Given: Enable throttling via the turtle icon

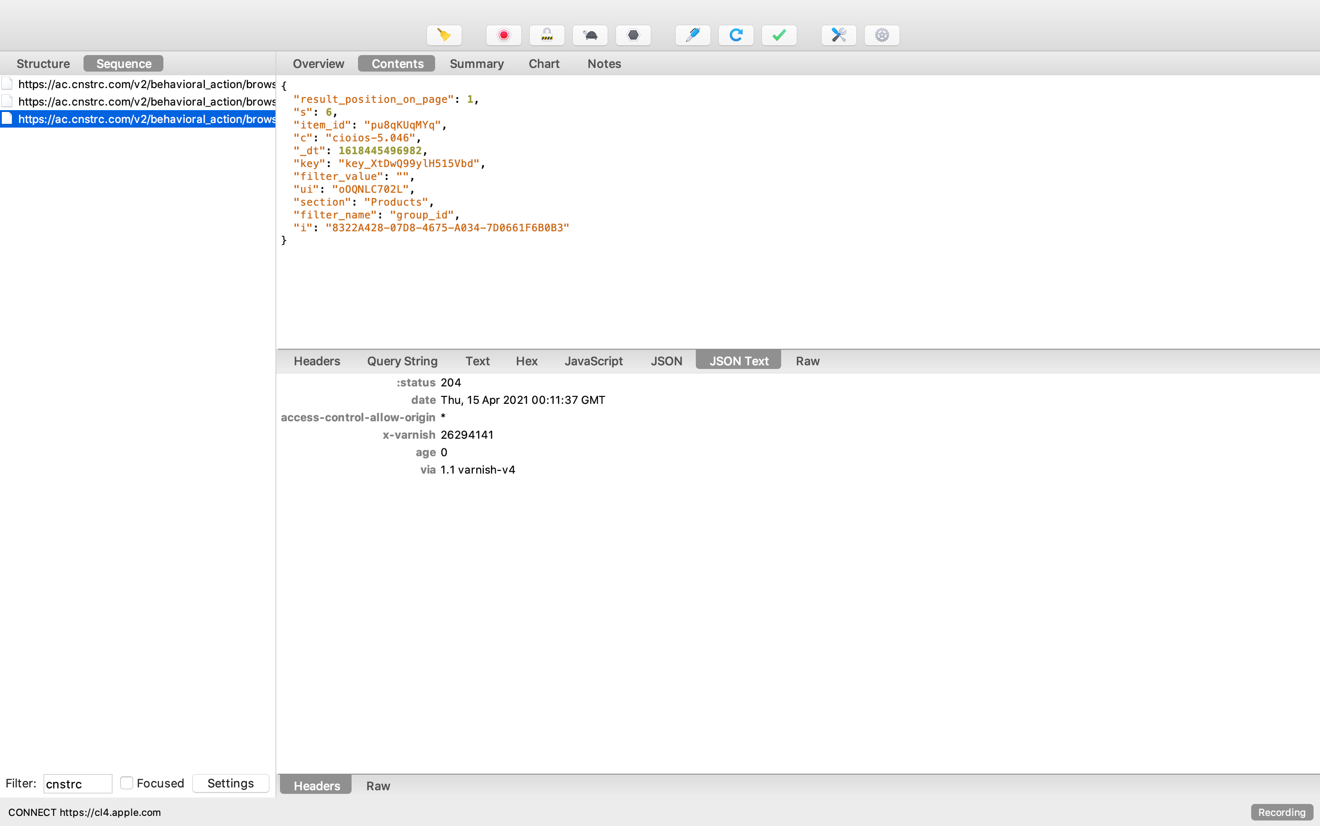Looking at the screenshot, I should (x=589, y=35).
